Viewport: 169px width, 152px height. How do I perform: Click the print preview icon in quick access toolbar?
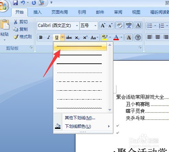[x=41, y=2]
